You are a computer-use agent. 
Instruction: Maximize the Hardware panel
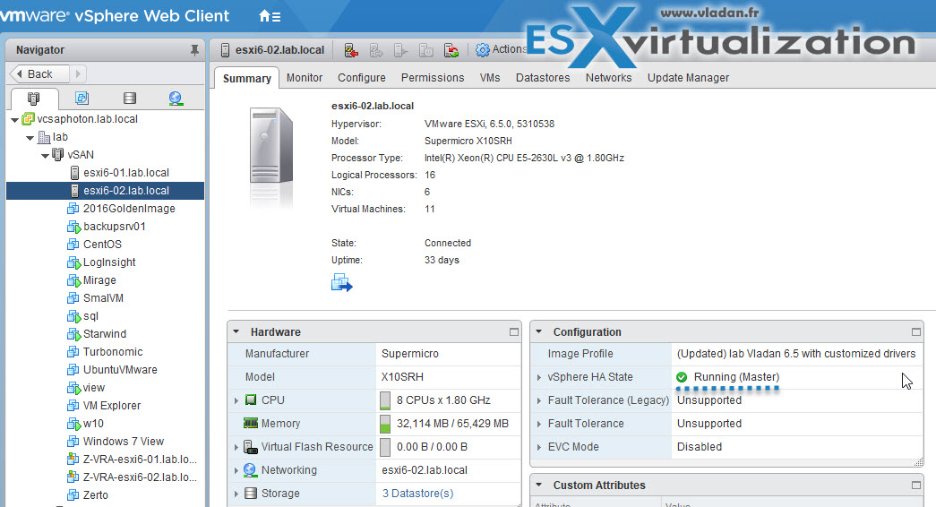tap(514, 332)
